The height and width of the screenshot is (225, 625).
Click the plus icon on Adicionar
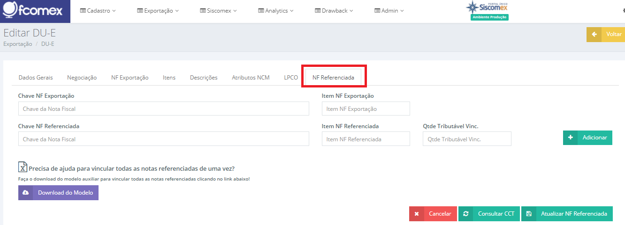click(571, 138)
